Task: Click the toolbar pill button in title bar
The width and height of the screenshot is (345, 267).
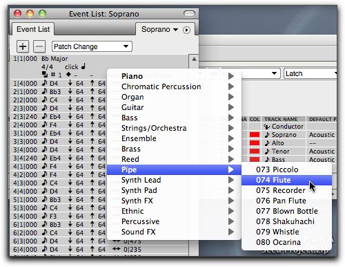Action: [189, 14]
